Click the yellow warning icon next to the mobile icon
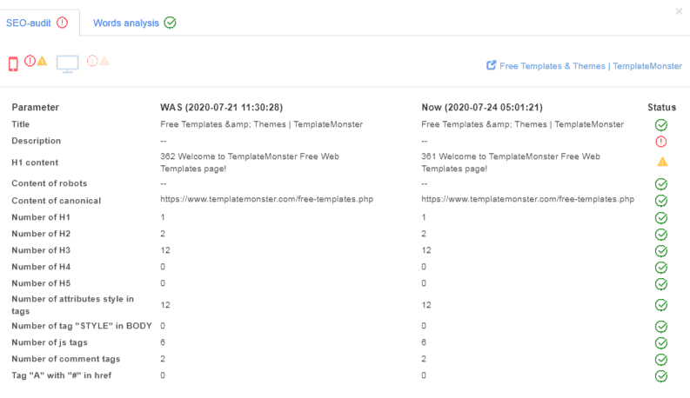This screenshot has height=398, width=690. coord(42,61)
